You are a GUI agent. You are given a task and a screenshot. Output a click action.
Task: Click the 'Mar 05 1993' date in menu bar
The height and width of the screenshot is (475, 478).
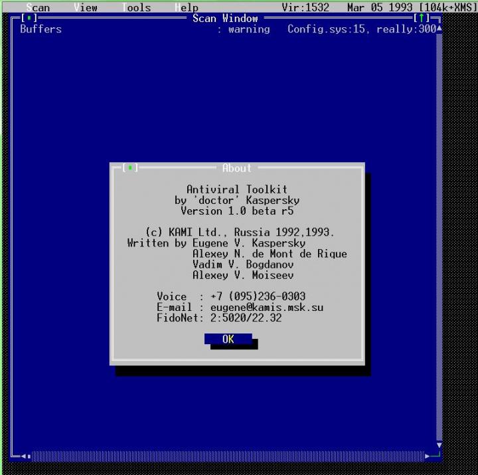tap(380, 7)
